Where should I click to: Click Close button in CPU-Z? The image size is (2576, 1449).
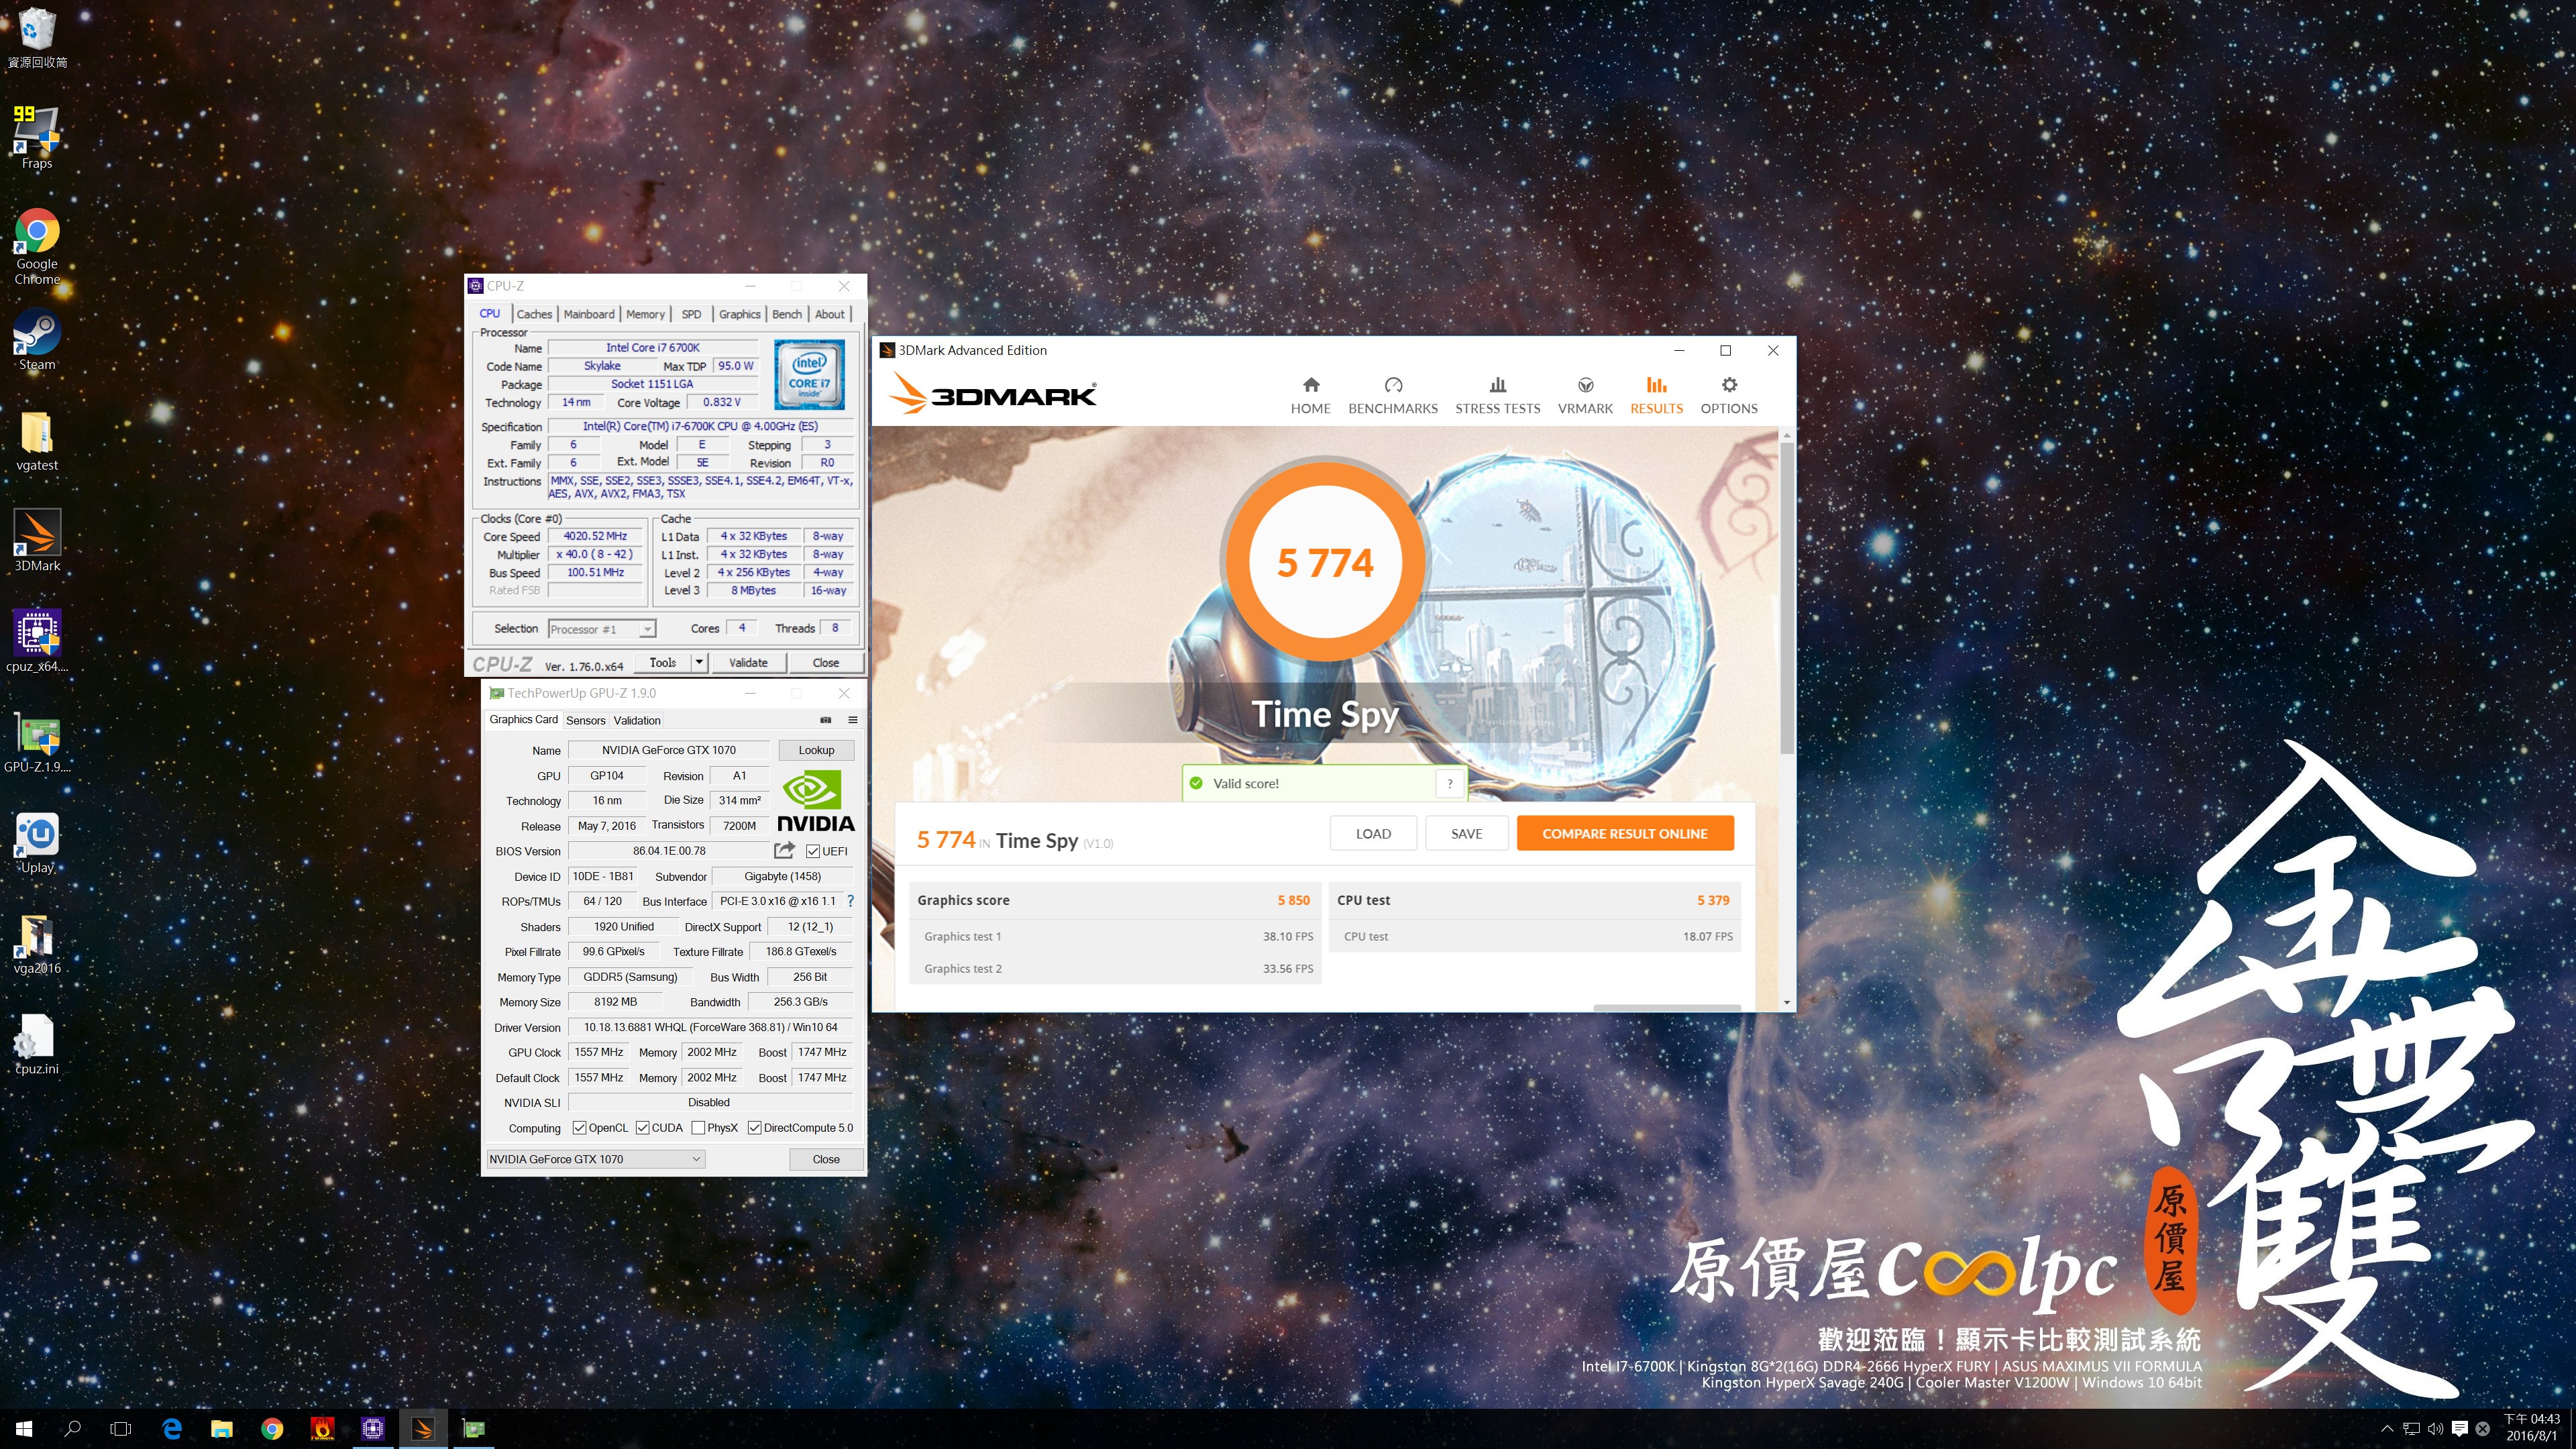coord(825,662)
